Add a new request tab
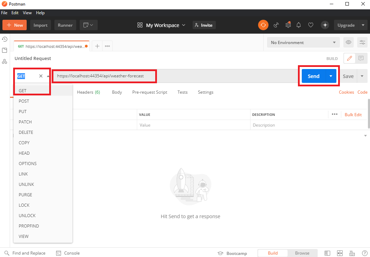 pos(97,46)
